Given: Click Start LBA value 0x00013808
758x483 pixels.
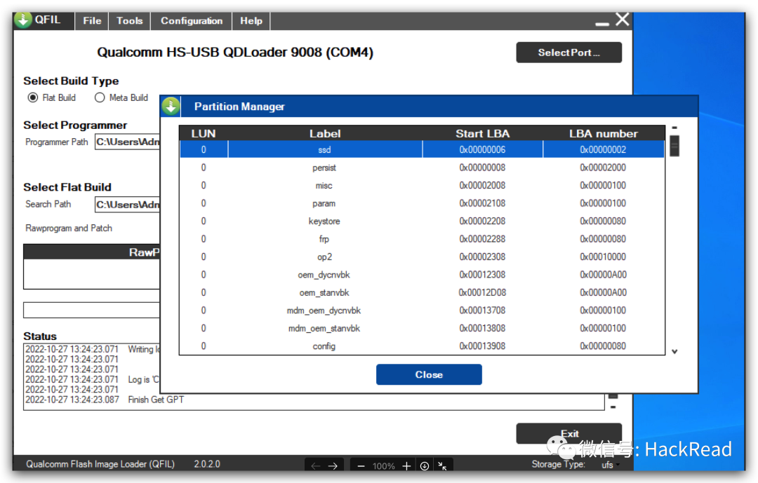Looking at the screenshot, I should (482, 329).
